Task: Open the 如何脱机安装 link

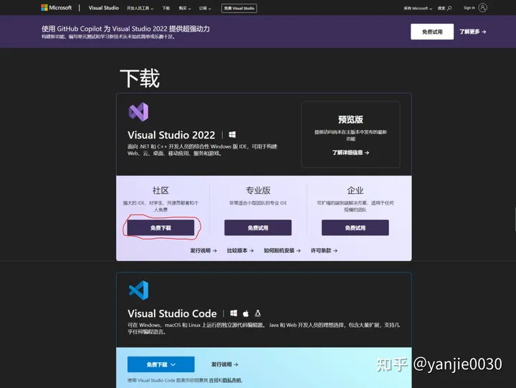Action: point(282,250)
